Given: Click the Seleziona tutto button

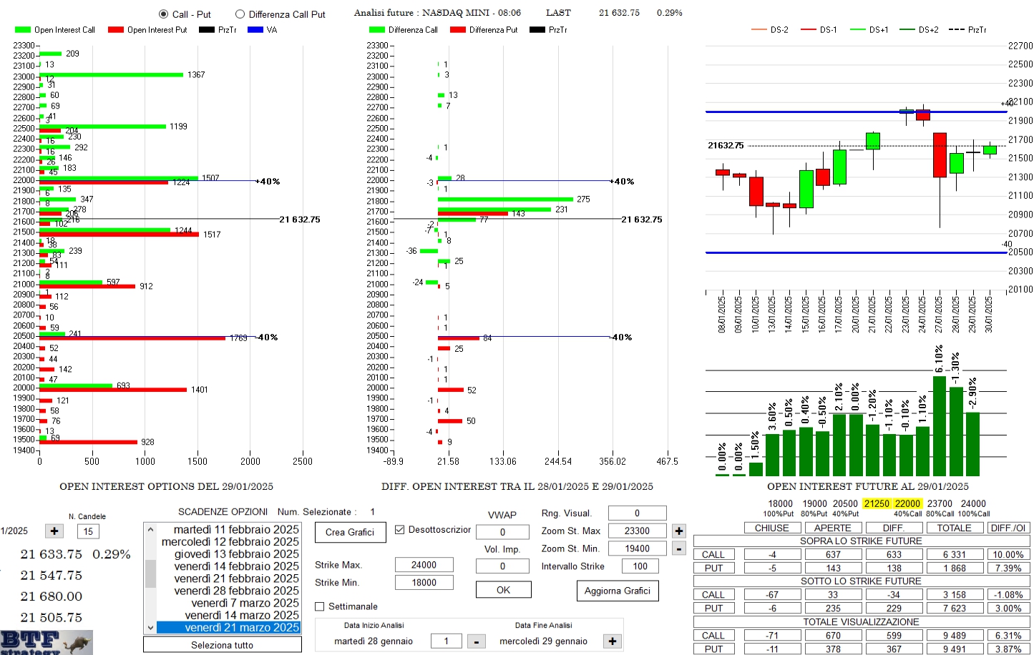Looking at the screenshot, I should click(223, 645).
